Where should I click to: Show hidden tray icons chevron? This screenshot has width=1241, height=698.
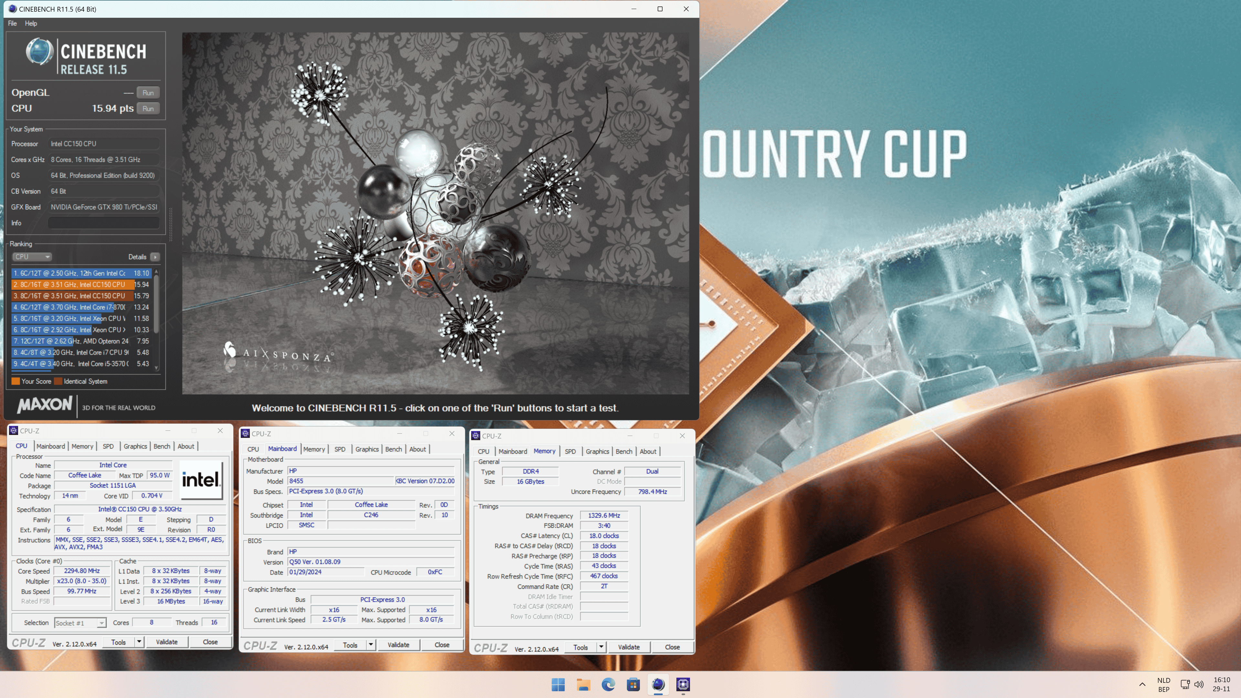(x=1142, y=684)
